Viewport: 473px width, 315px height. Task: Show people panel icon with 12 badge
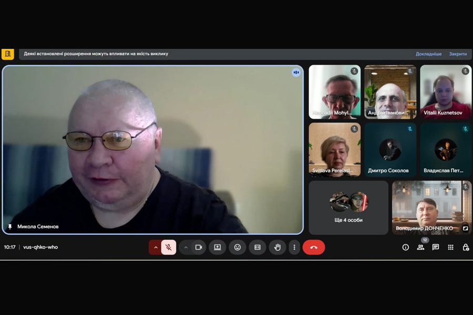tap(420, 247)
